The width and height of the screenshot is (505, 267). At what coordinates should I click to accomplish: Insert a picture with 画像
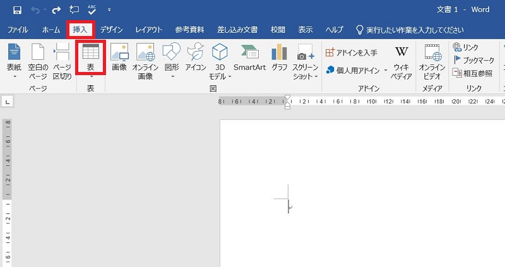pos(119,57)
